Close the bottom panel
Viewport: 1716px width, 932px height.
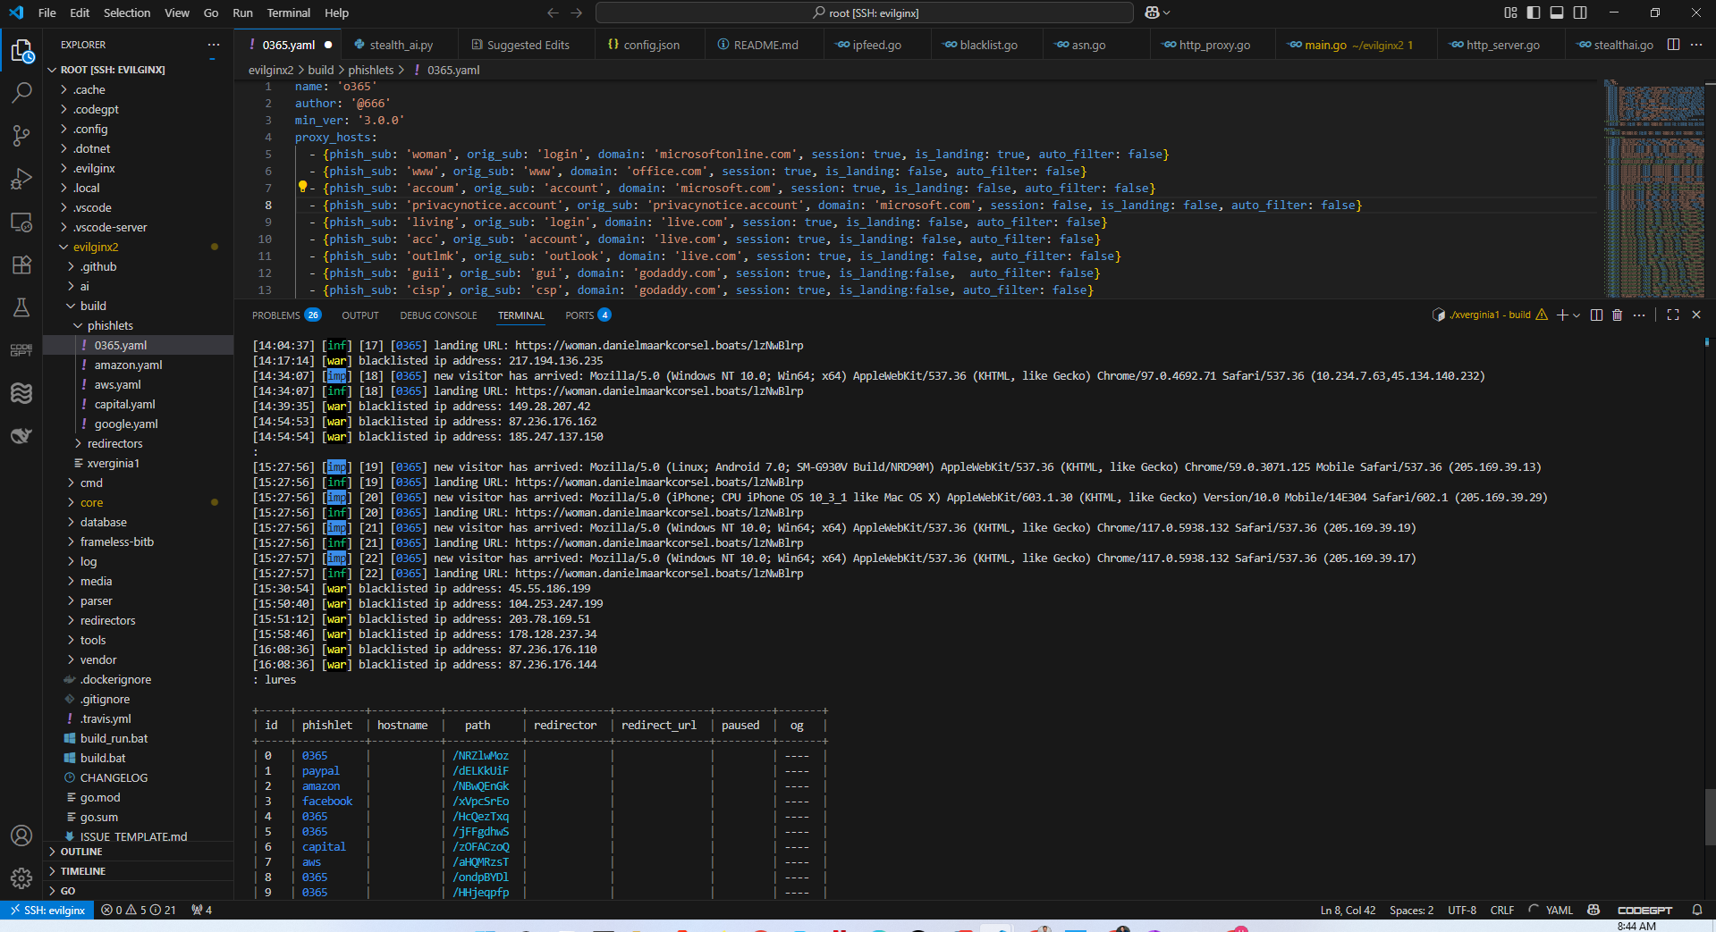(1696, 315)
